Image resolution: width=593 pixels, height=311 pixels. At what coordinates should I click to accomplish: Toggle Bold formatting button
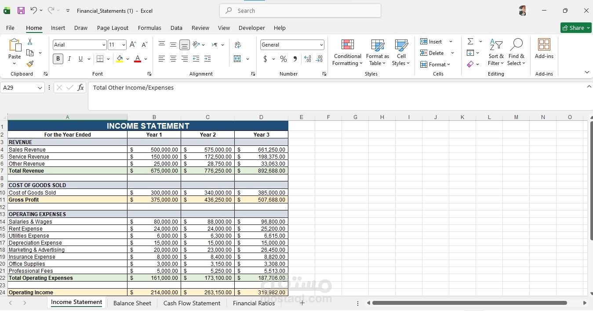58,59
